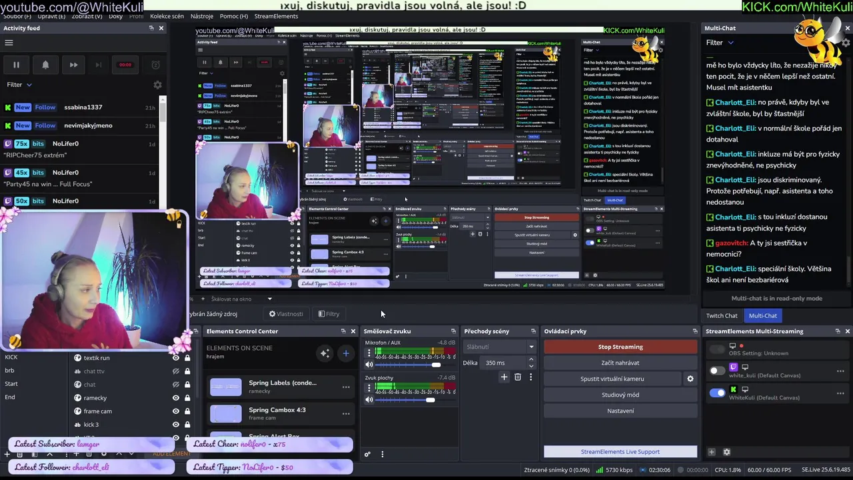Open virtual camera settings gear

(x=690, y=379)
